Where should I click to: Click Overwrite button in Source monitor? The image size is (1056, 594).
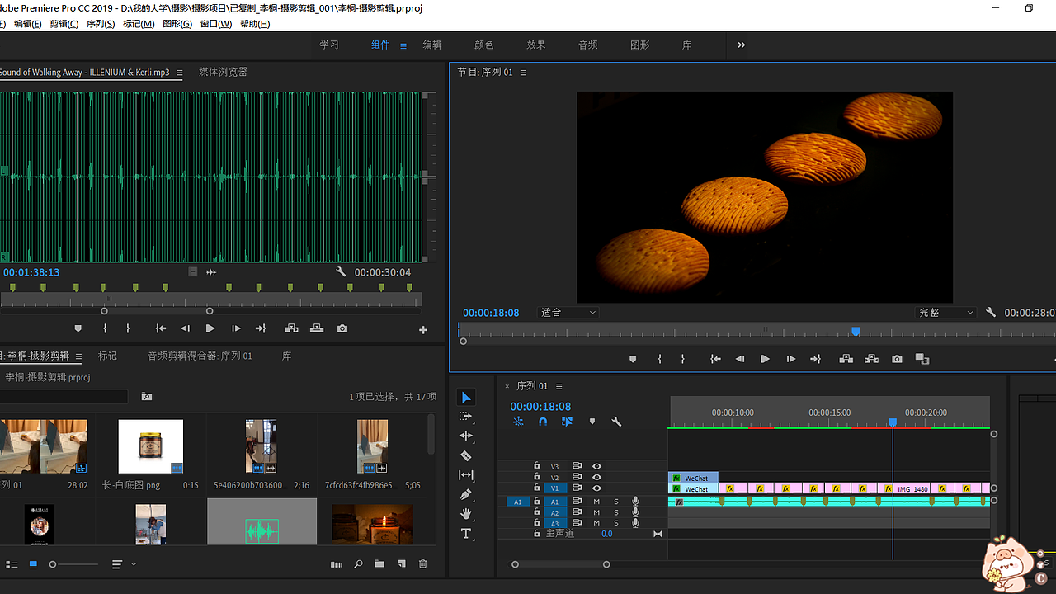[317, 328]
